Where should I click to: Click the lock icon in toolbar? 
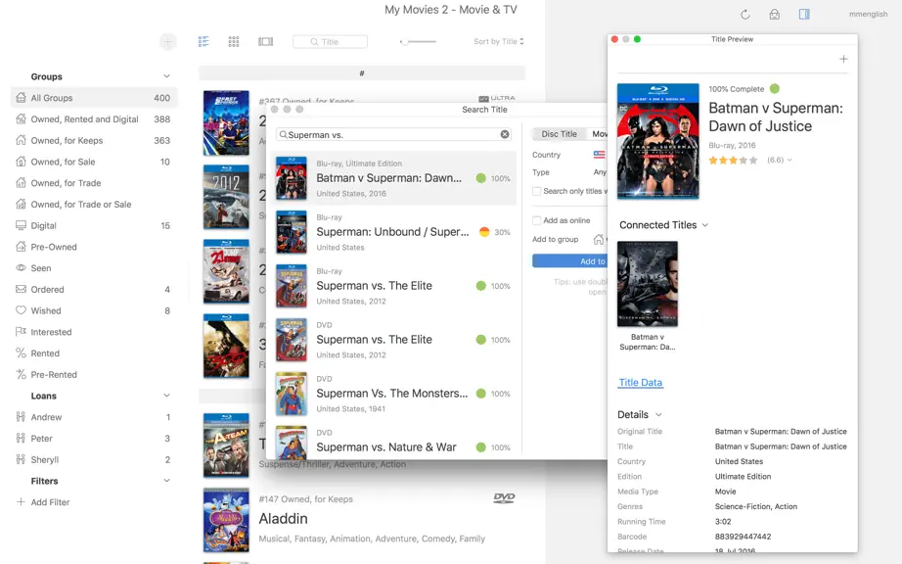click(x=774, y=15)
